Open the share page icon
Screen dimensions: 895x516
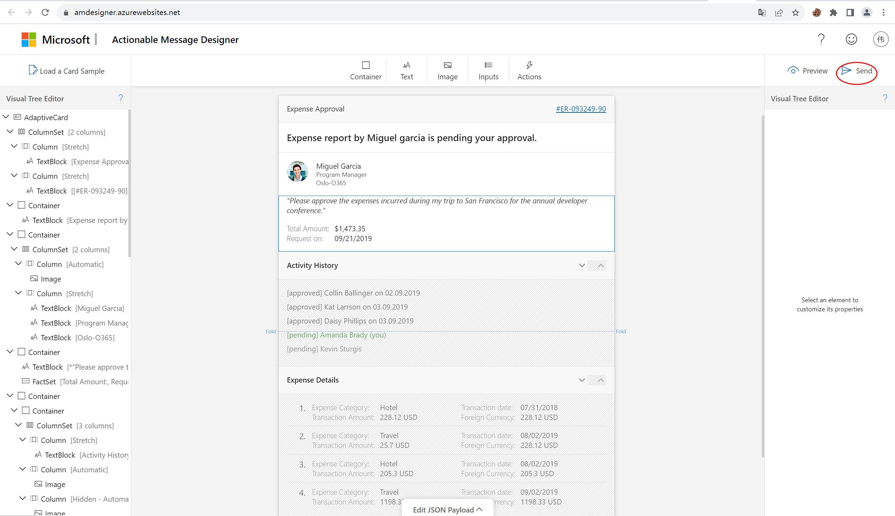tap(779, 13)
